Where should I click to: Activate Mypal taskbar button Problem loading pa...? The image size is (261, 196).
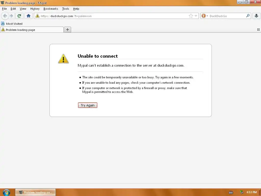click(x=35, y=192)
